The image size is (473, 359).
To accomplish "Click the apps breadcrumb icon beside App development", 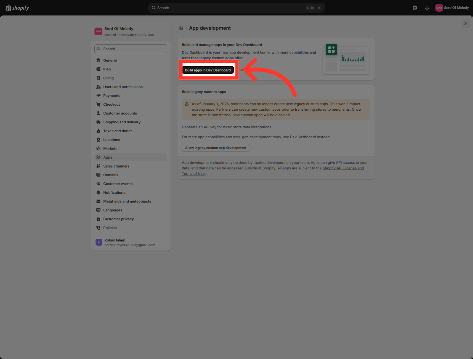I will 181,28.
